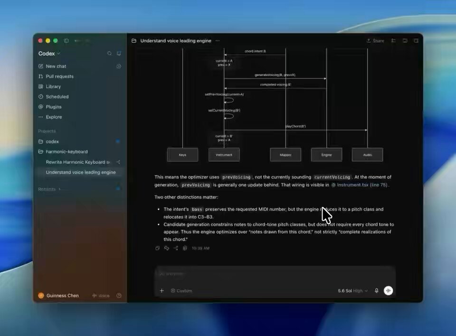The width and height of the screenshot is (456, 336).
Task: Click the Instrument box in diagram
Action: coord(224,155)
